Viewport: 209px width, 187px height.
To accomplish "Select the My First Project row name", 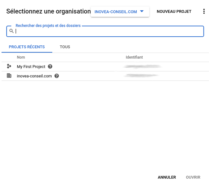I will point(31,67).
